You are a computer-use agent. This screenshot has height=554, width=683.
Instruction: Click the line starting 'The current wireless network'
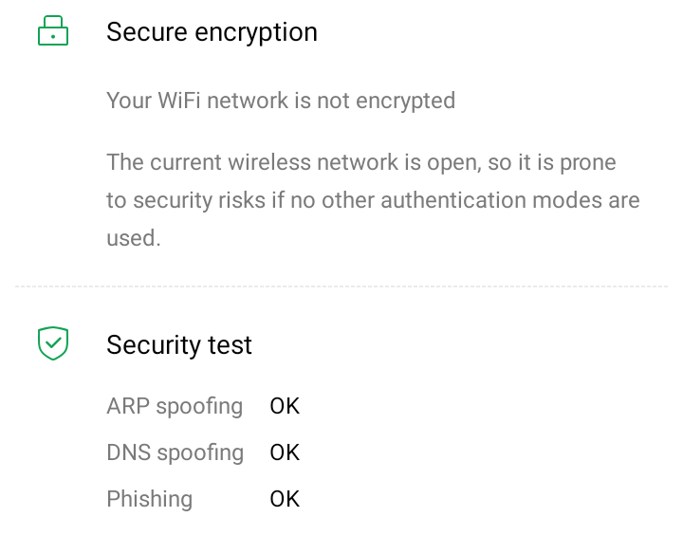coord(361,162)
